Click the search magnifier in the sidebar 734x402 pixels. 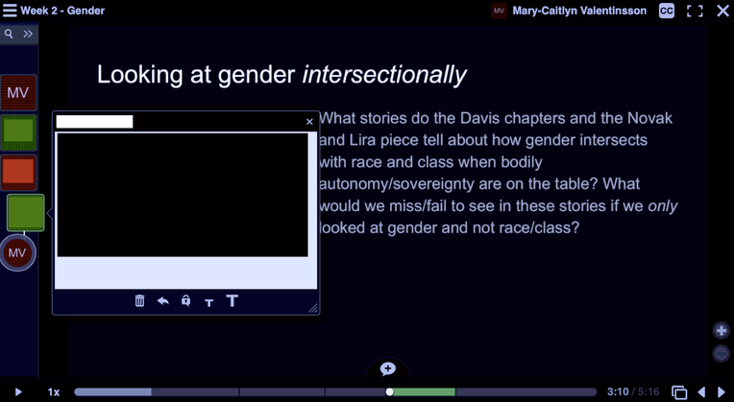click(x=9, y=34)
